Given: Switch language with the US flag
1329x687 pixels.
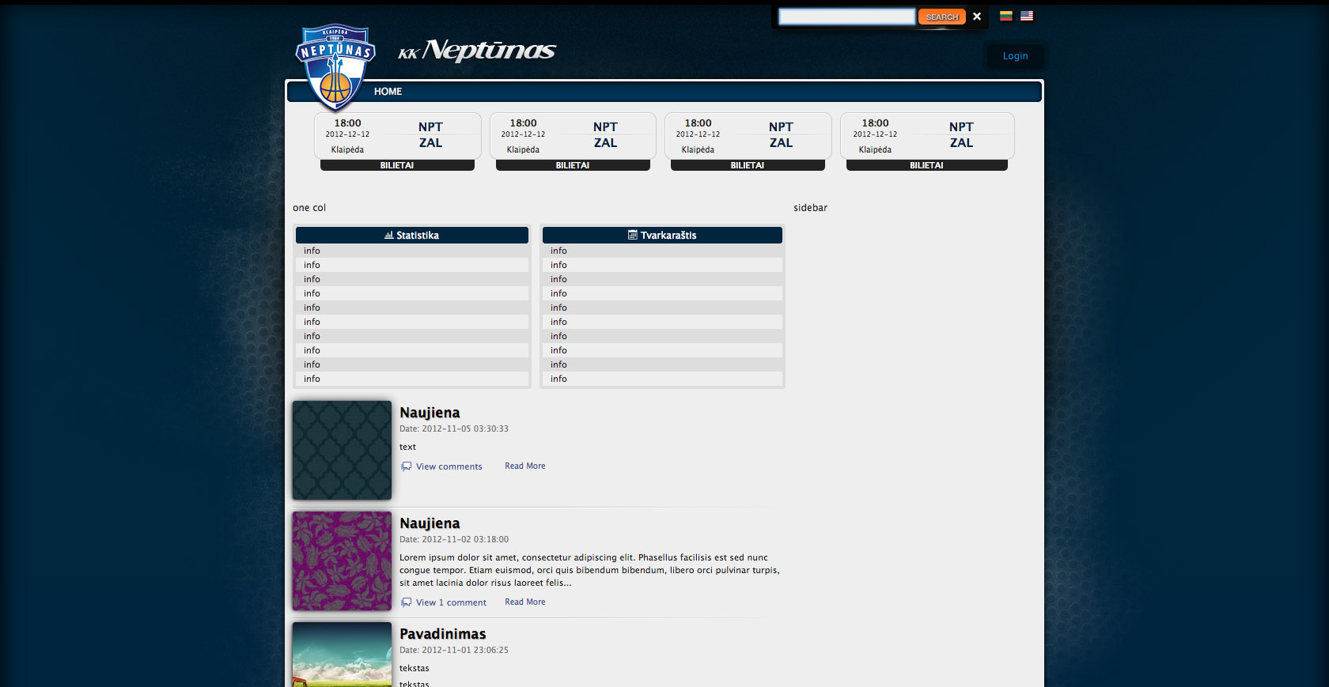Looking at the screenshot, I should coord(1027,16).
